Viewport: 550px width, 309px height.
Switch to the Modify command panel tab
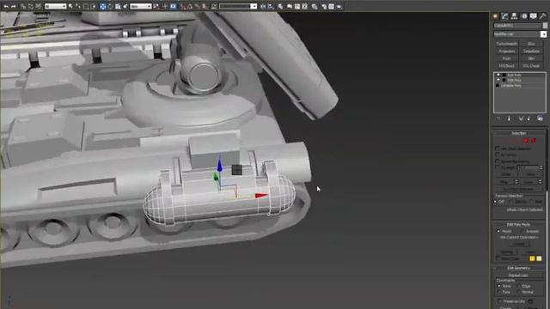[x=504, y=16]
